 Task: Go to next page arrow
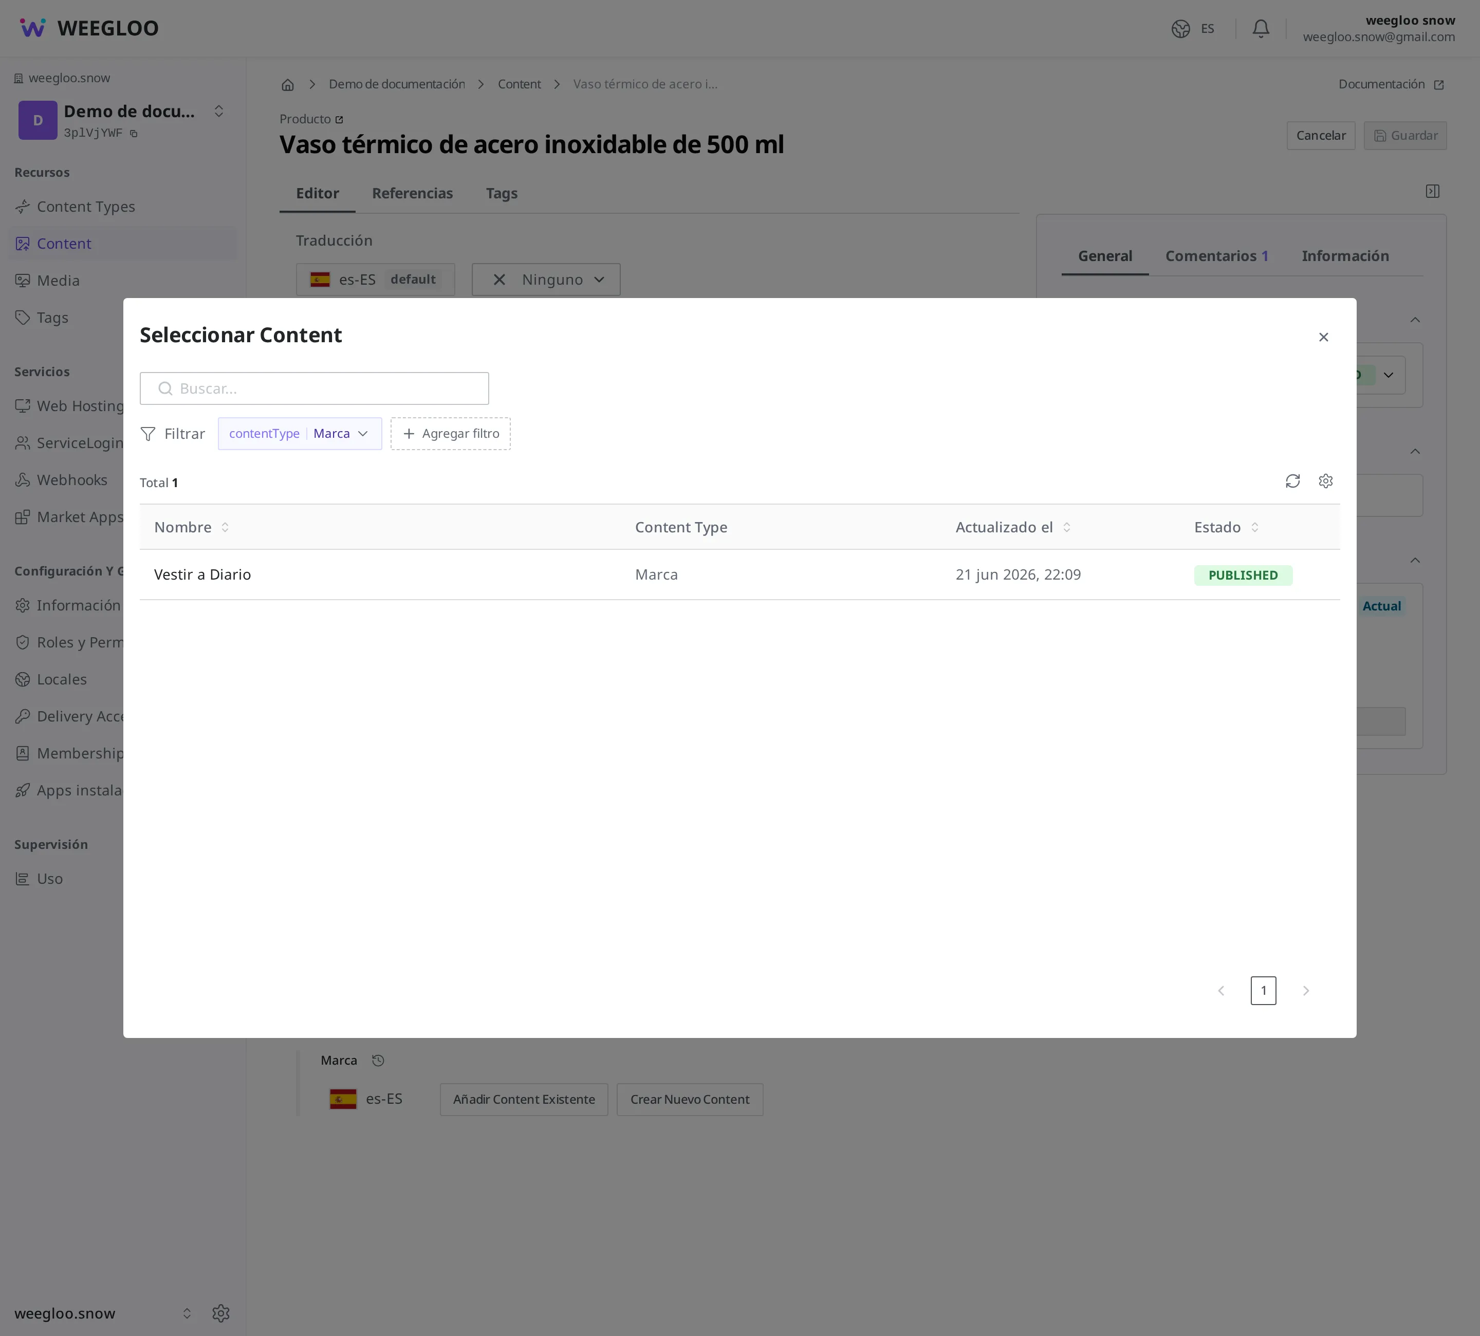1305,991
